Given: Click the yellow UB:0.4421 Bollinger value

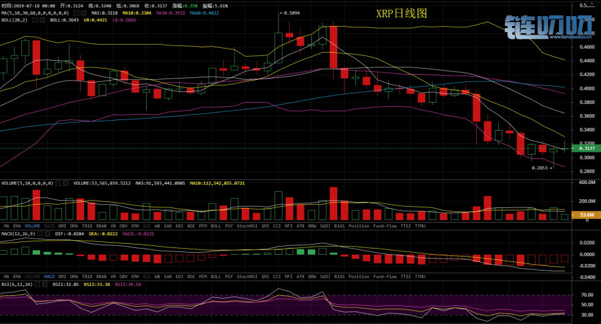Looking at the screenshot, I should 95,20.
